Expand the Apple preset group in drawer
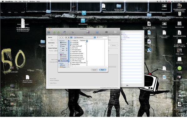The width and height of the screenshot is (187, 120). tap(122, 33)
